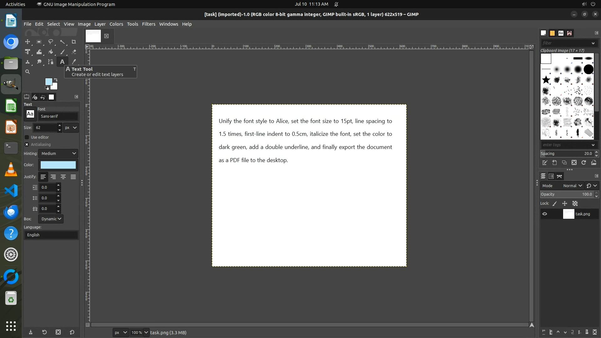
Task: Expand the Box Dynamic dropdown
Action: (51, 219)
